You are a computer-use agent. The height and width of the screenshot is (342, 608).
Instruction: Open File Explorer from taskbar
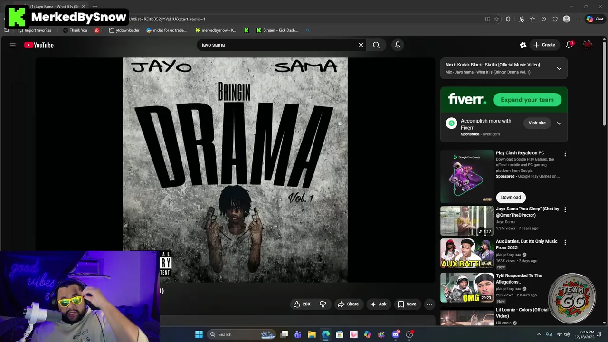tap(312, 334)
